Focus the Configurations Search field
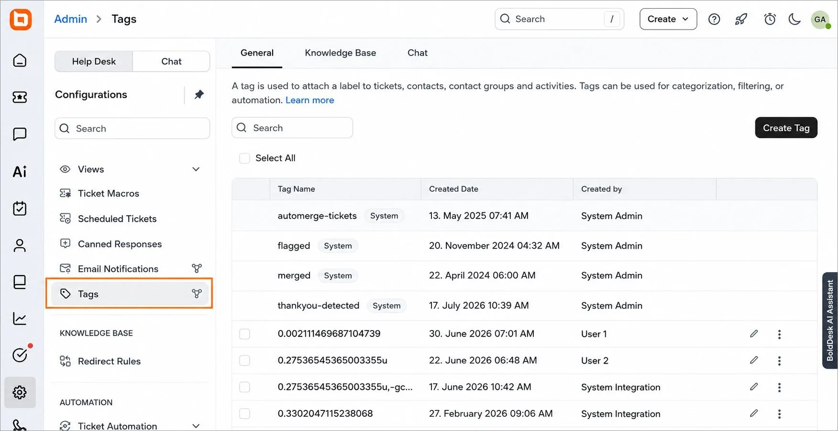 [132, 128]
